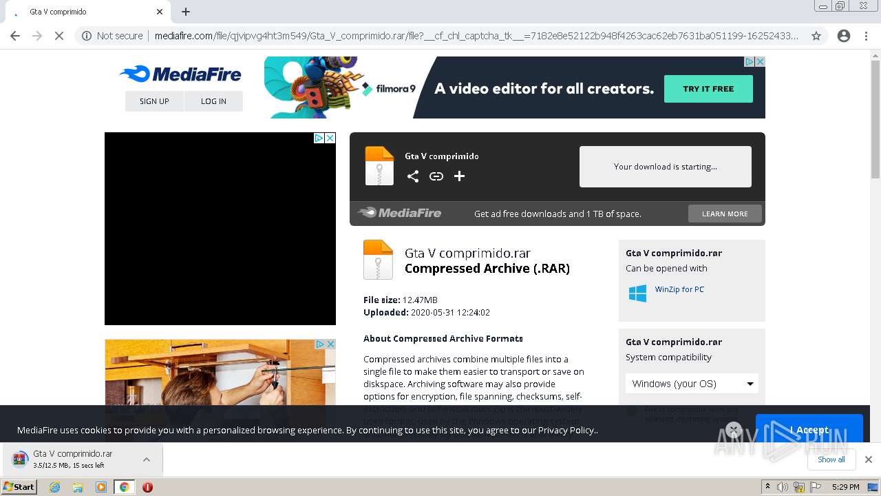Expand download item options chevron

tap(147, 459)
